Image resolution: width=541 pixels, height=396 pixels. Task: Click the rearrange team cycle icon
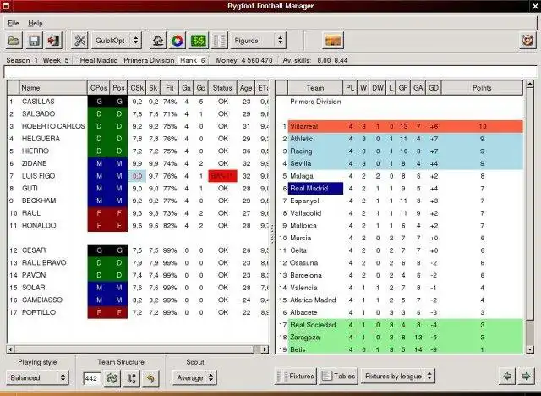[112, 378]
